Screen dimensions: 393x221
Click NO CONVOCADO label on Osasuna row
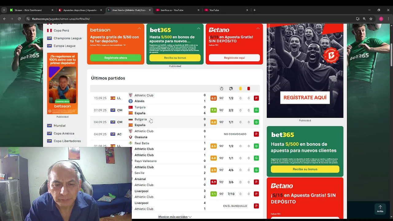235,134
